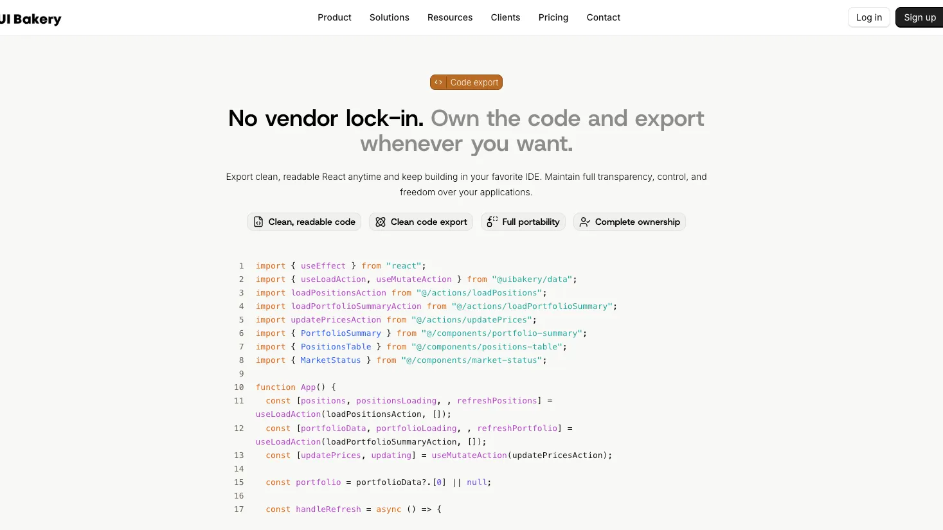Click the Log in button
943x530 pixels.
click(869, 17)
